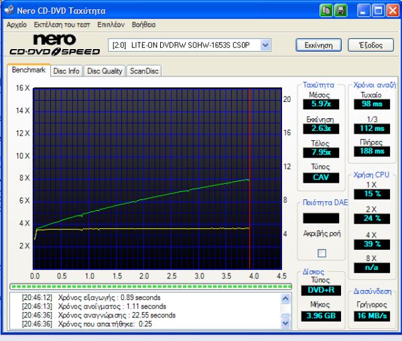Click the 16 X label on graph axis
The width and height of the screenshot is (402, 341).
[23, 88]
